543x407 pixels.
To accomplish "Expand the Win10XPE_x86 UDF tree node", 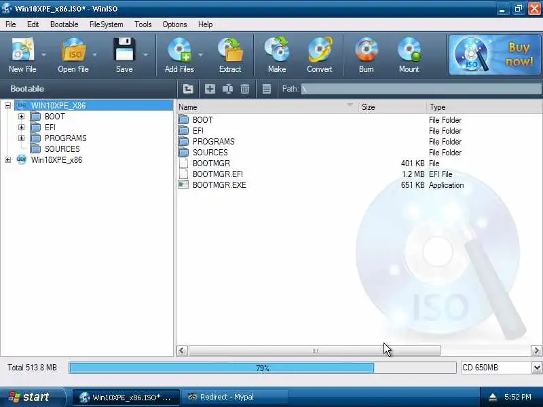I will (7, 160).
